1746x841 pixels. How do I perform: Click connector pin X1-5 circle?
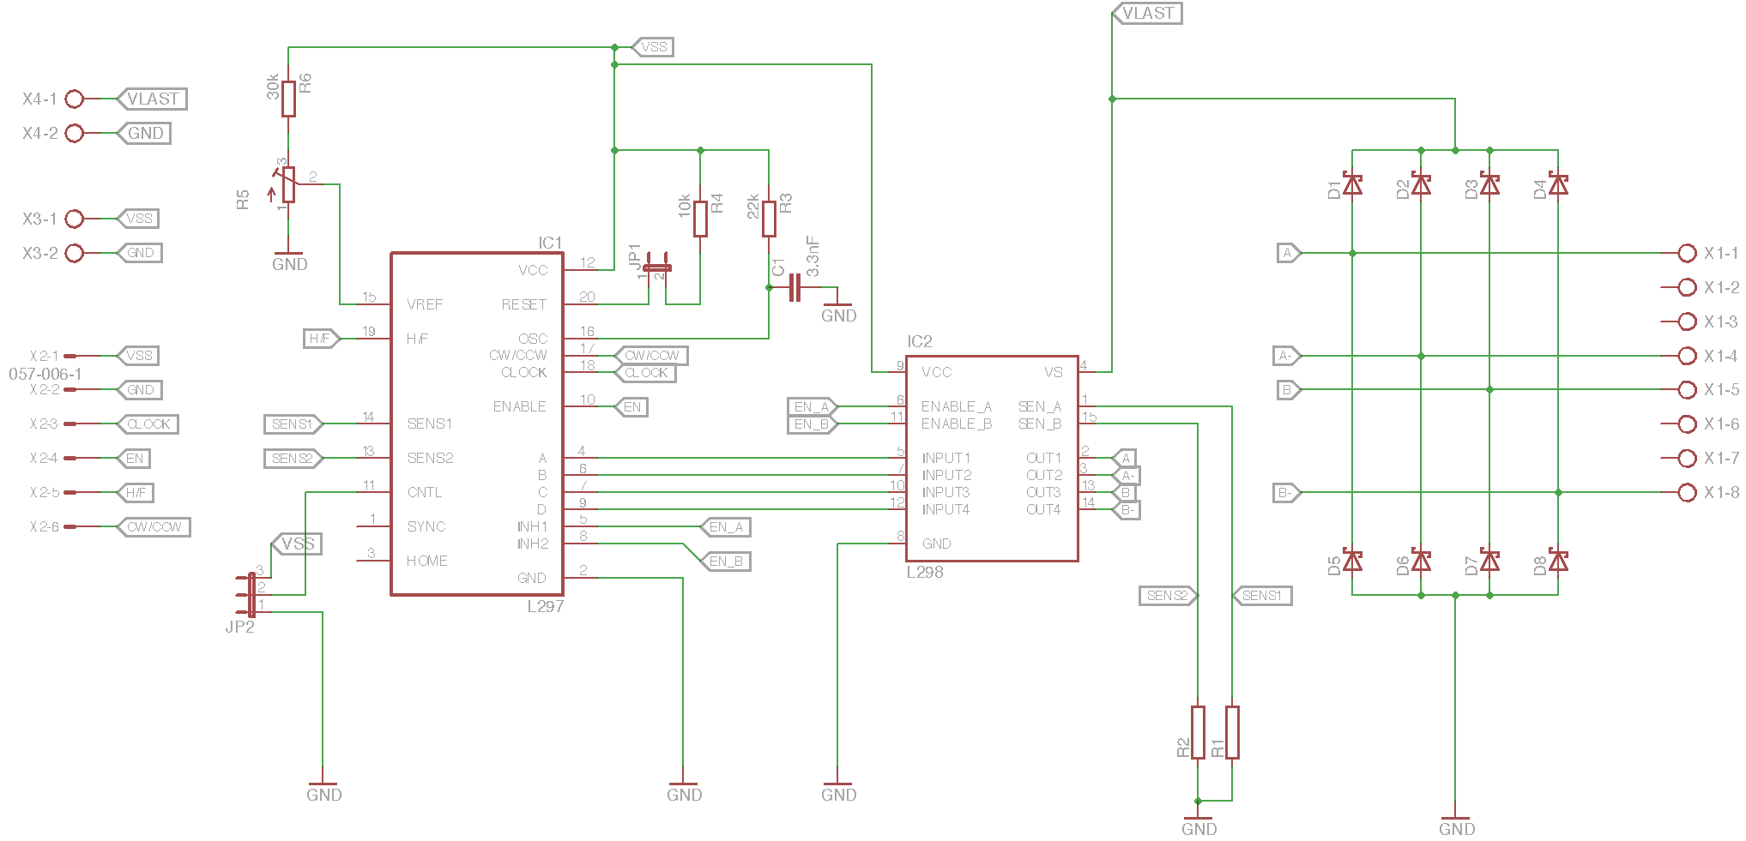[1687, 390]
